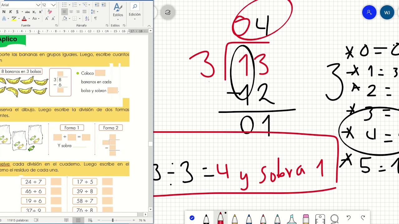Click the blue share person icon

tap(369, 12)
